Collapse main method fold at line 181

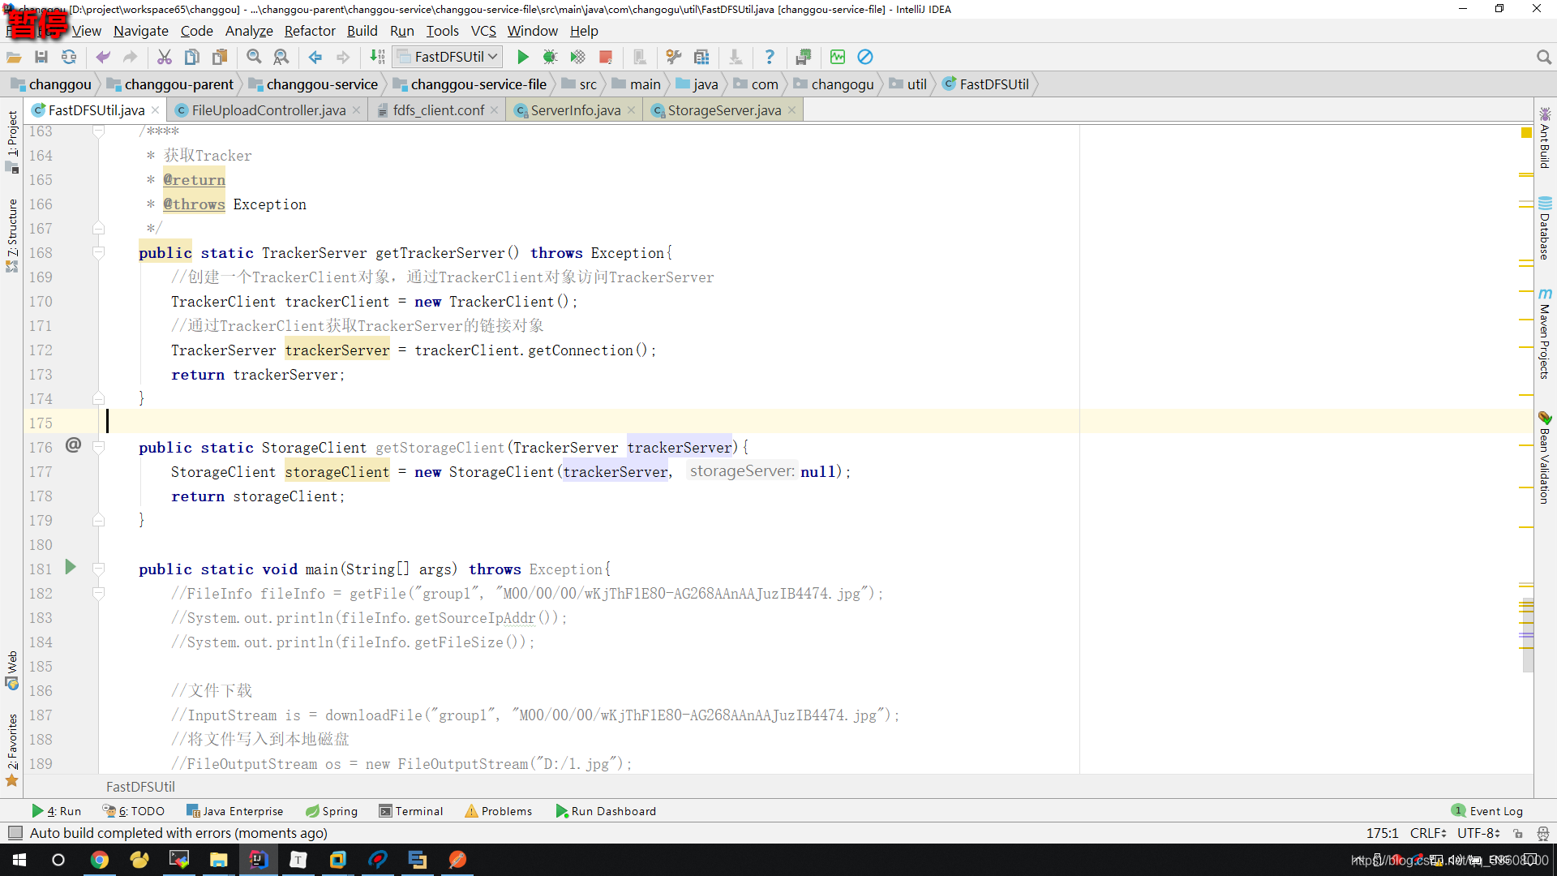(98, 569)
